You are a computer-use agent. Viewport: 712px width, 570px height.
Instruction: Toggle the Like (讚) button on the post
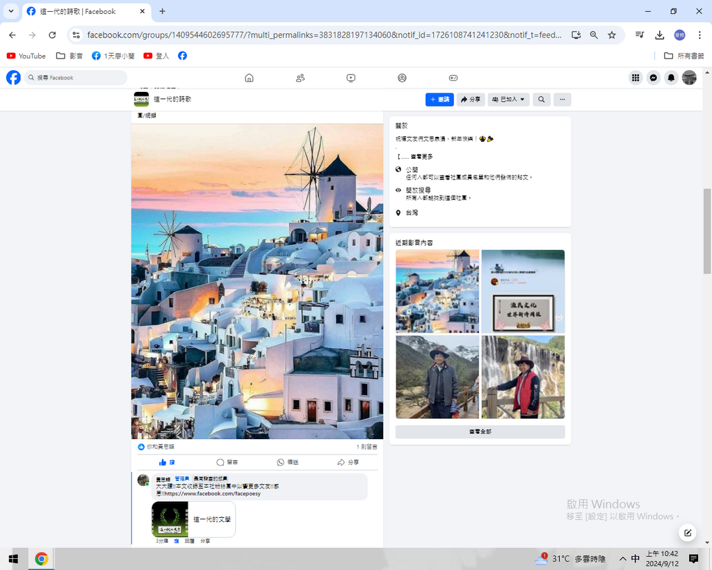(167, 462)
